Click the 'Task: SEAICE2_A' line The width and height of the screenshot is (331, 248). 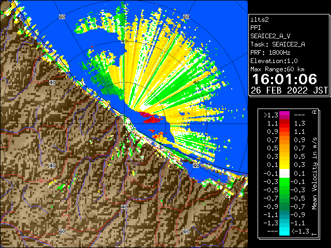tap(278, 44)
